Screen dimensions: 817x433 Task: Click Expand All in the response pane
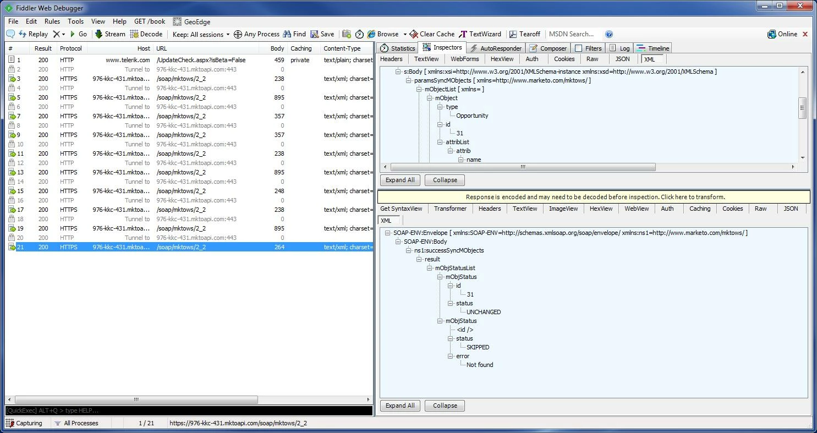[x=400, y=405]
